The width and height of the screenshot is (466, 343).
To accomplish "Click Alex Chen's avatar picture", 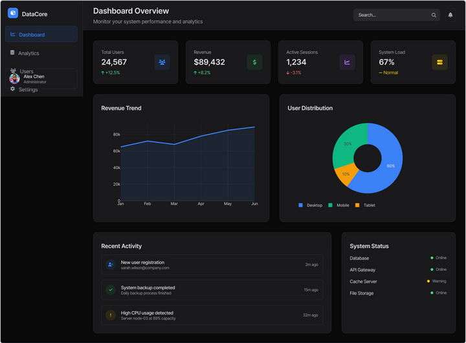I will click(x=14, y=79).
